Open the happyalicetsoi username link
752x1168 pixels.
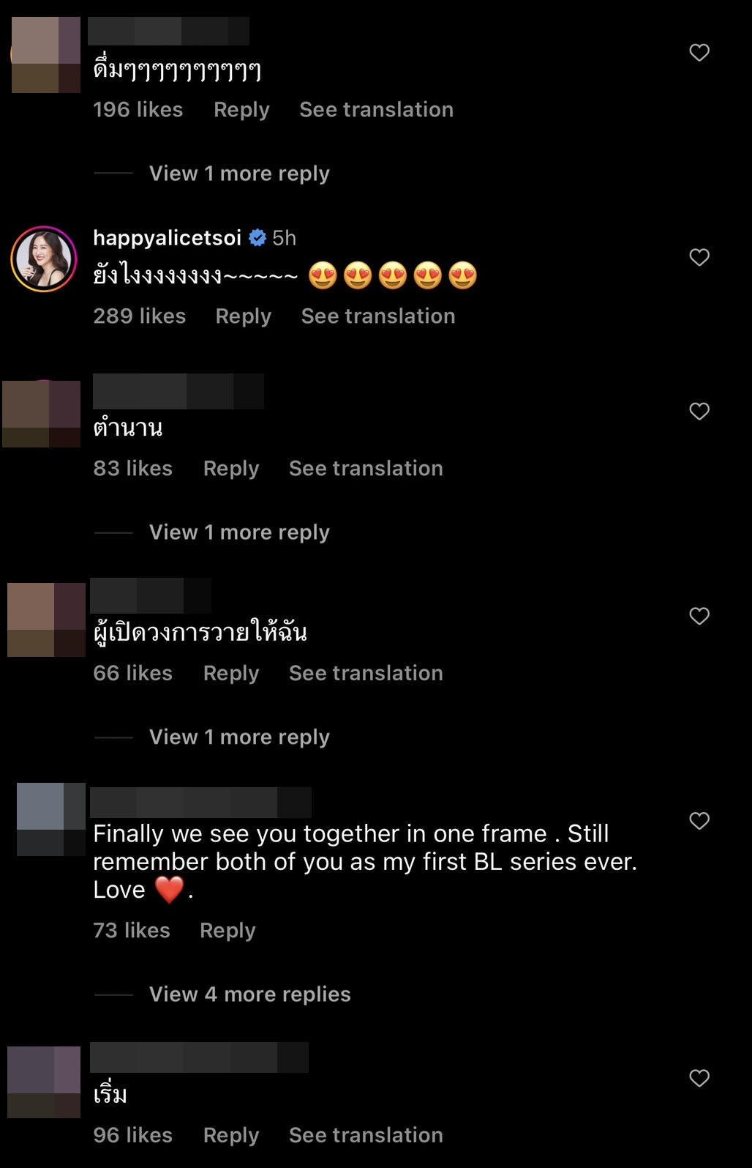click(x=167, y=238)
